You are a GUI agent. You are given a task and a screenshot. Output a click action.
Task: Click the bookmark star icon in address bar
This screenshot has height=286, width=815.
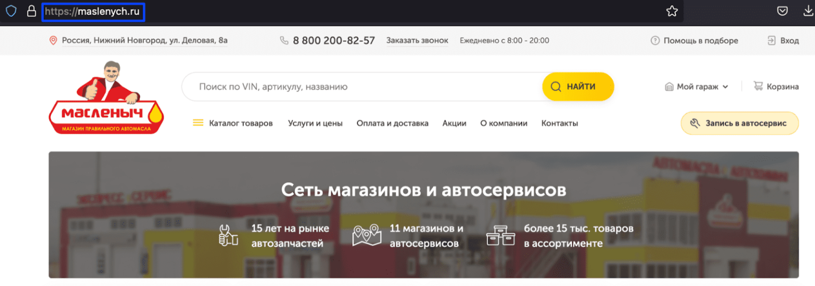pos(672,11)
